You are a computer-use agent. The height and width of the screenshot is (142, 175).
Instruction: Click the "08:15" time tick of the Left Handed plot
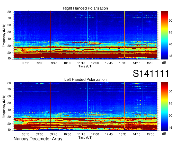click(x=26, y=134)
